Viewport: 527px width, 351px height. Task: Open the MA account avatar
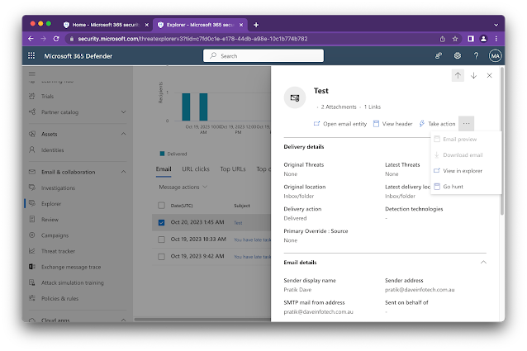(495, 56)
